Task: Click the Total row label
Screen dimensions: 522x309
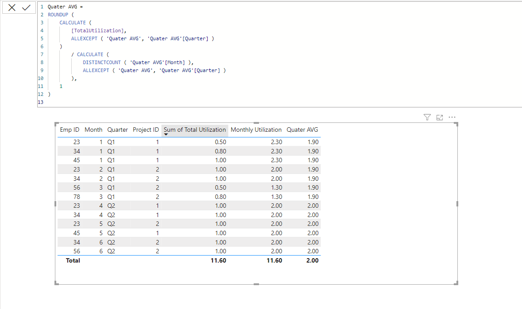Action: [73, 260]
